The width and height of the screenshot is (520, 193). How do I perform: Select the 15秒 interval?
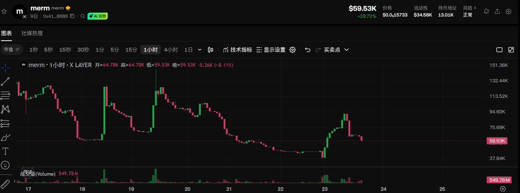[65, 50]
